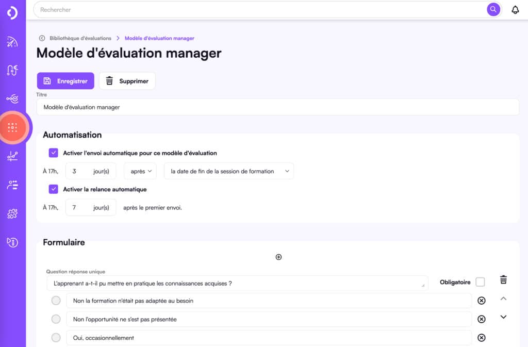Image resolution: width=528 pixels, height=347 pixels.
Task: Select radio for 'Non la formation n'était pas adaptée'
Action: pyautogui.click(x=56, y=300)
